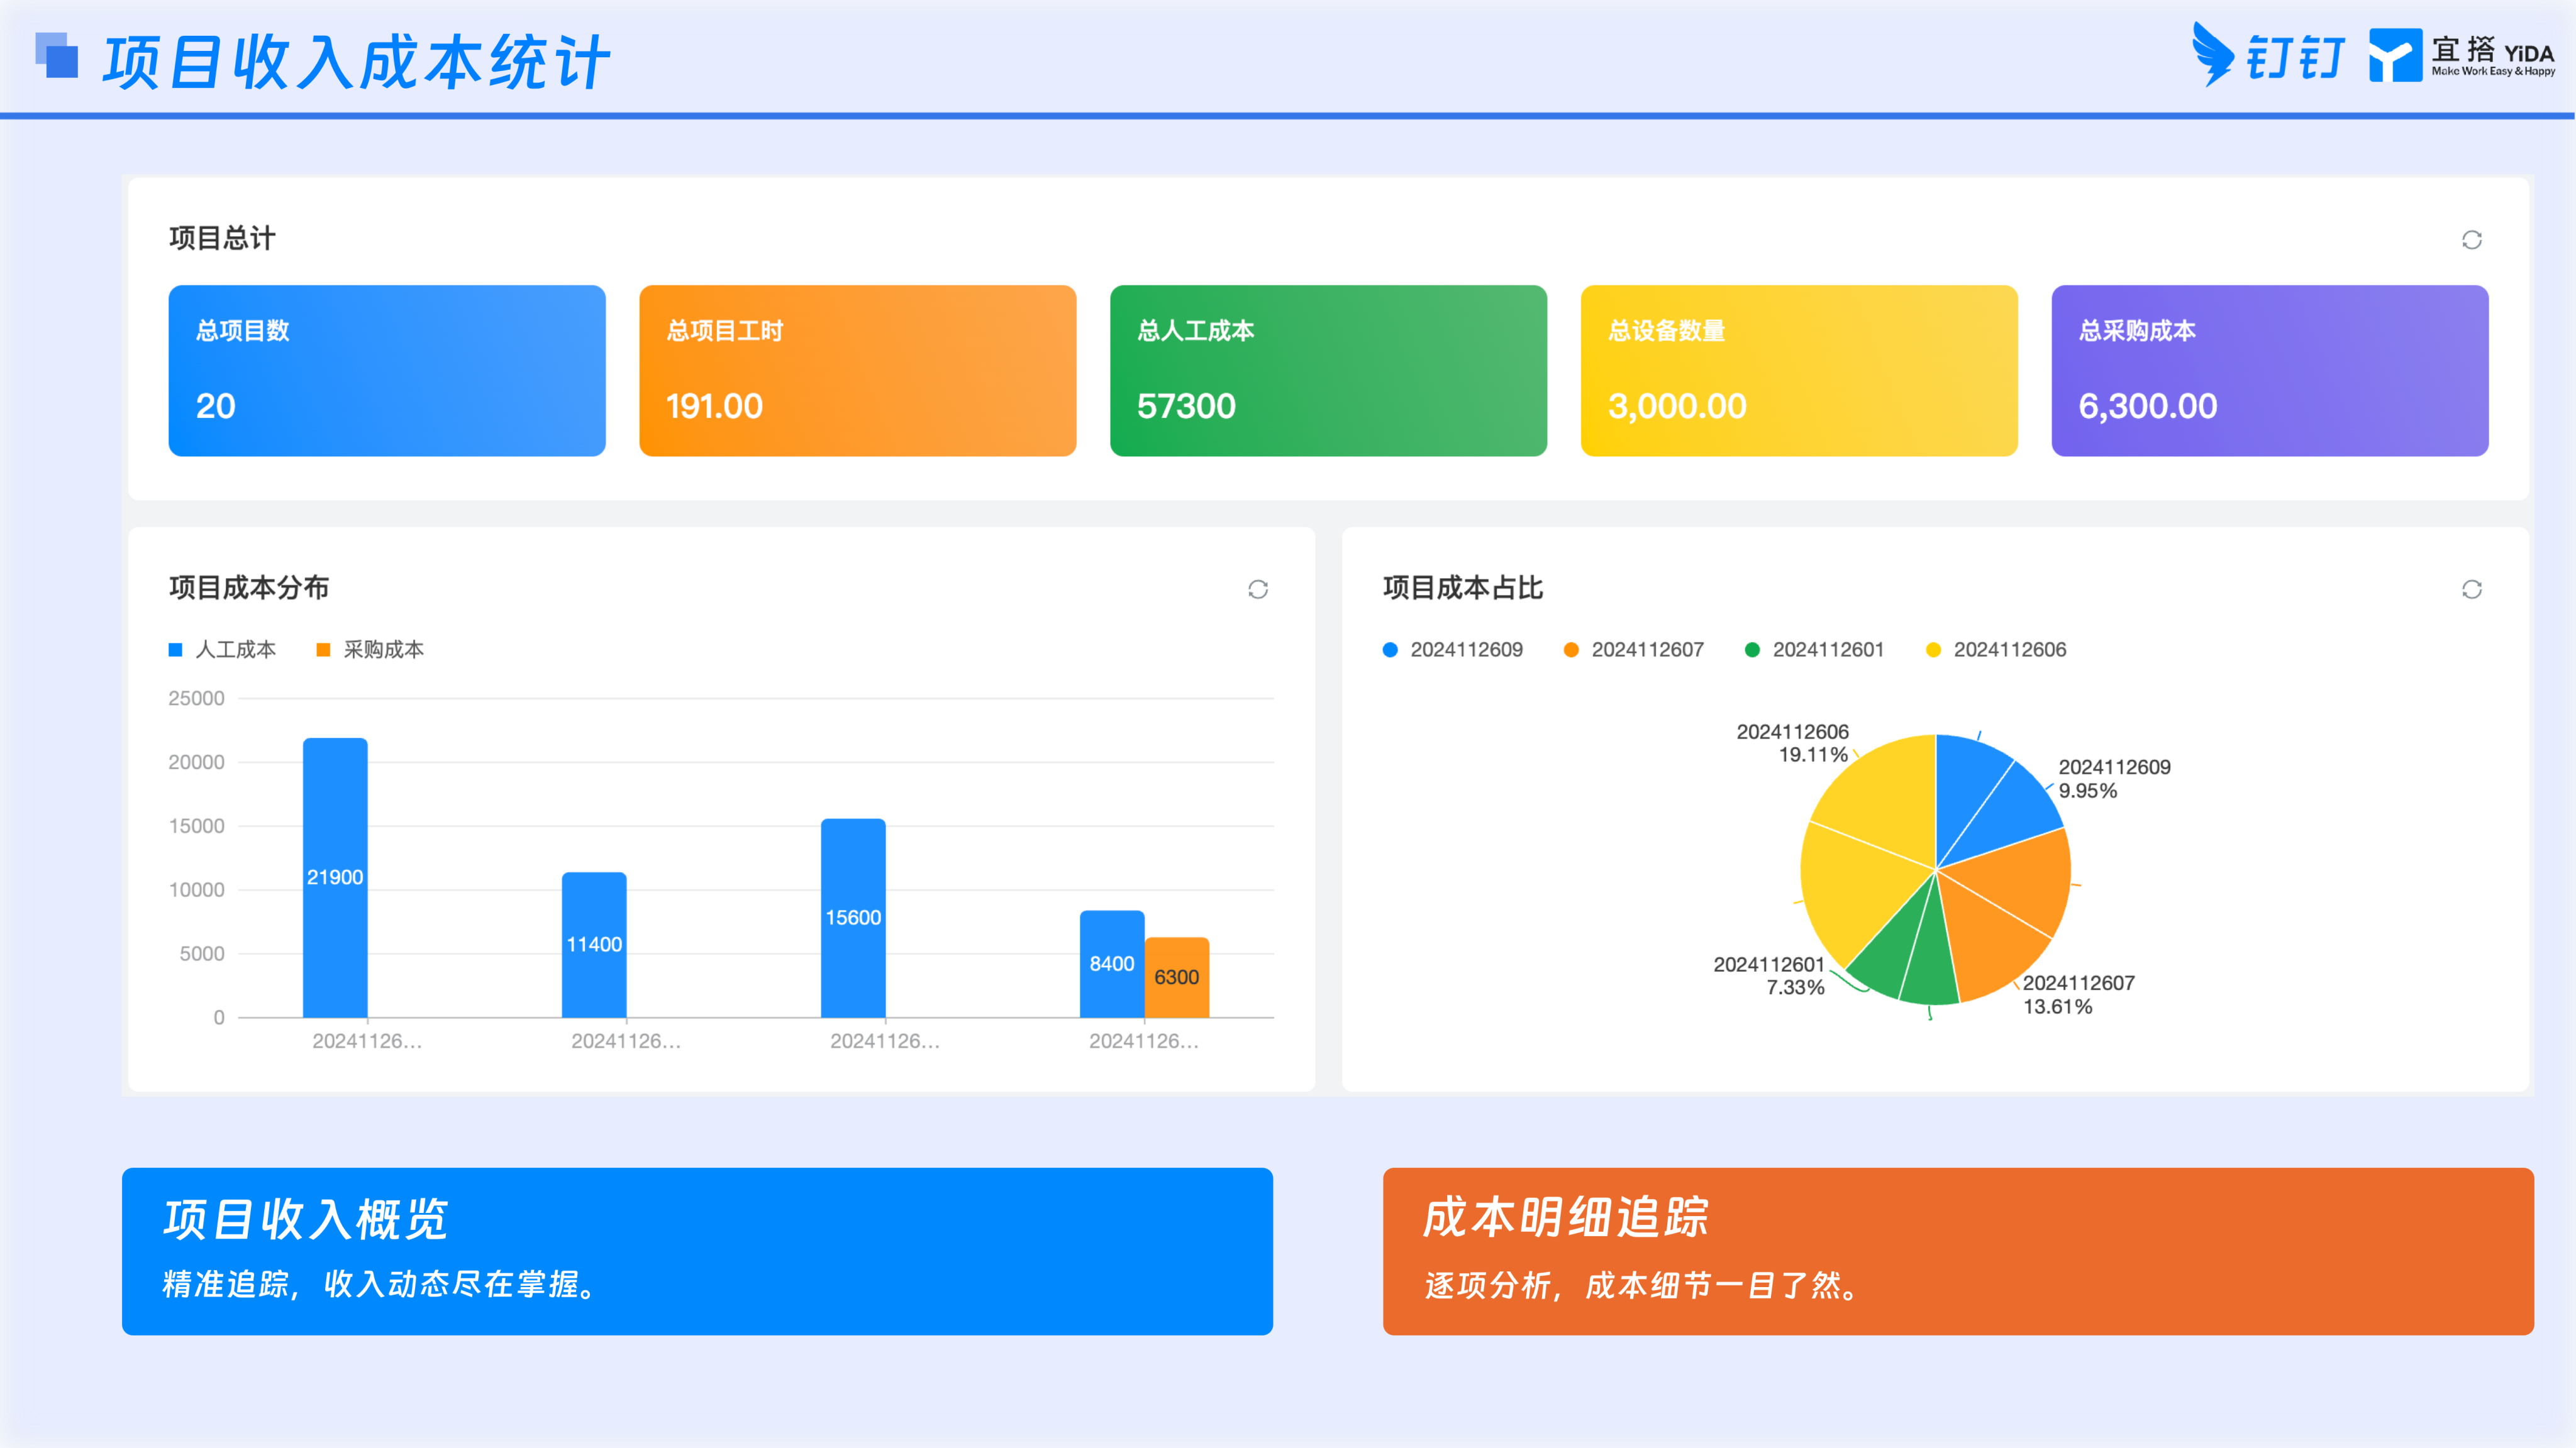Select the blue bar labeled 8400

click(1112, 963)
